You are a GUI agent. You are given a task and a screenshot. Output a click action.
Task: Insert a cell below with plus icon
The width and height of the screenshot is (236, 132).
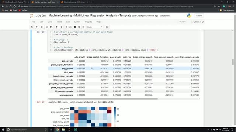click(x=37, y=27)
